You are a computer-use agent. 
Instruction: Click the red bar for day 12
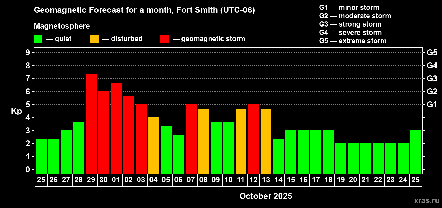click(x=253, y=139)
